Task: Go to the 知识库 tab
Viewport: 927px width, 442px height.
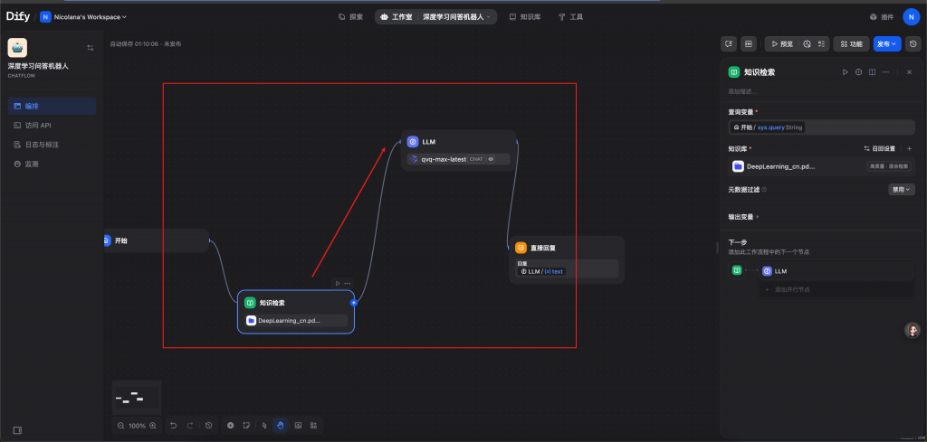Action: [x=525, y=16]
